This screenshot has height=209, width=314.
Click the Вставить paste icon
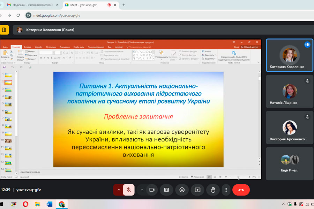coord(5,53)
